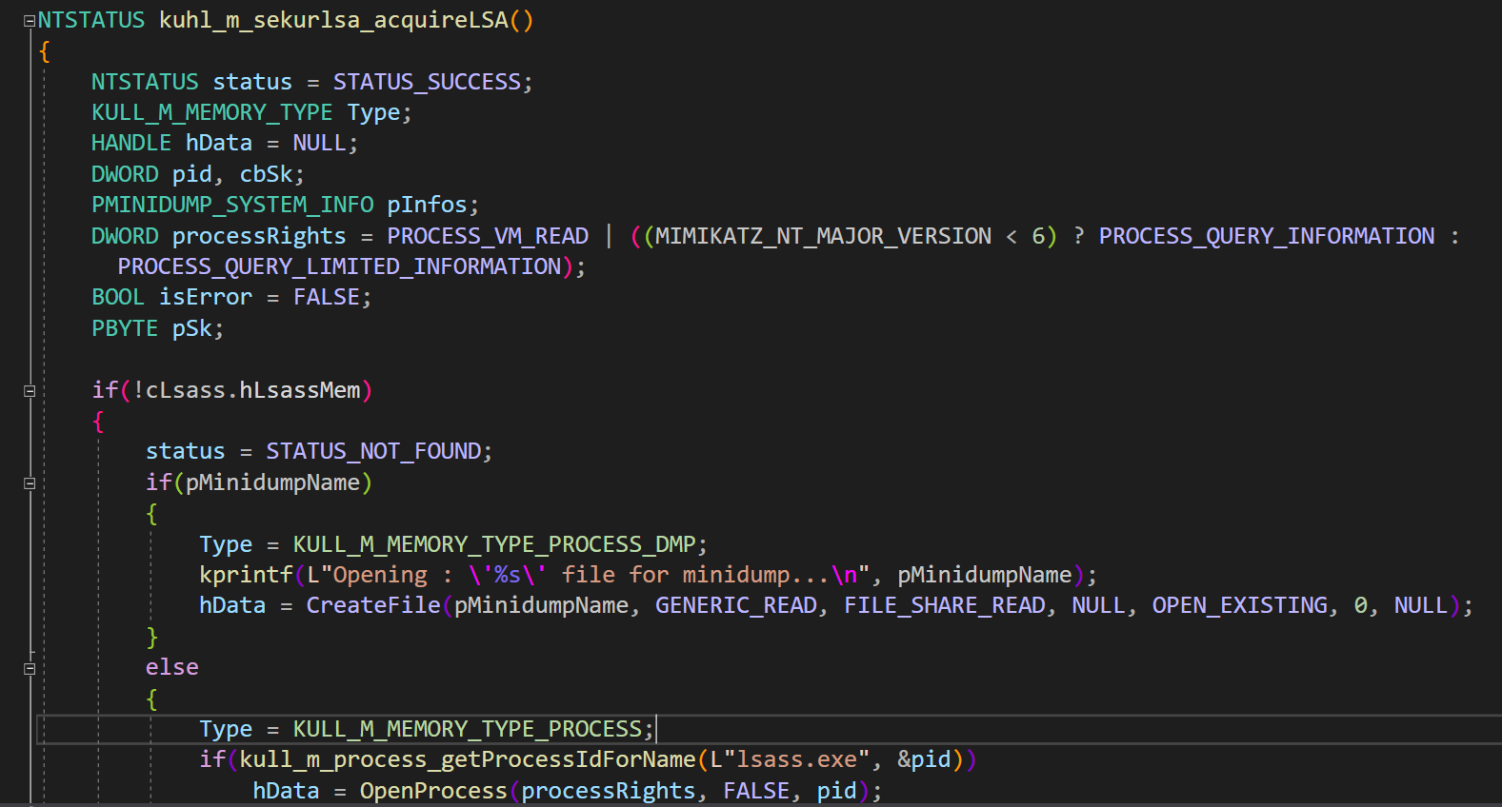Image resolution: width=1502 pixels, height=807 pixels.
Task: Click the PROCESS_VM_READ constant
Action: click(x=488, y=236)
